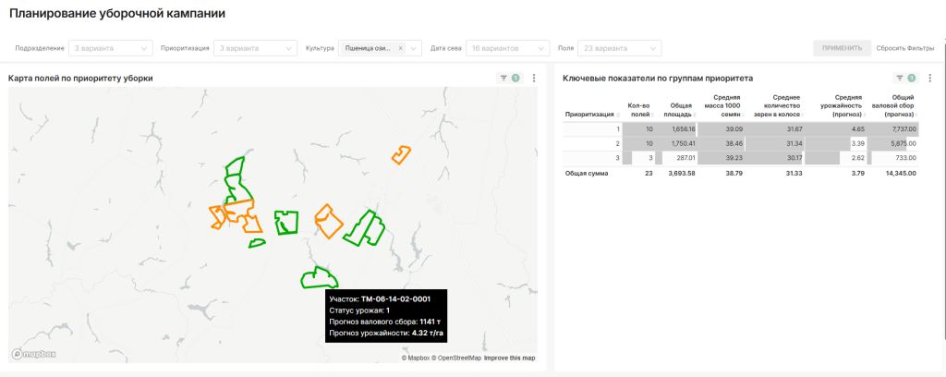Click Сбросить Фильтры
The width and height of the screenshot is (946, 377).
click(905, 48)
